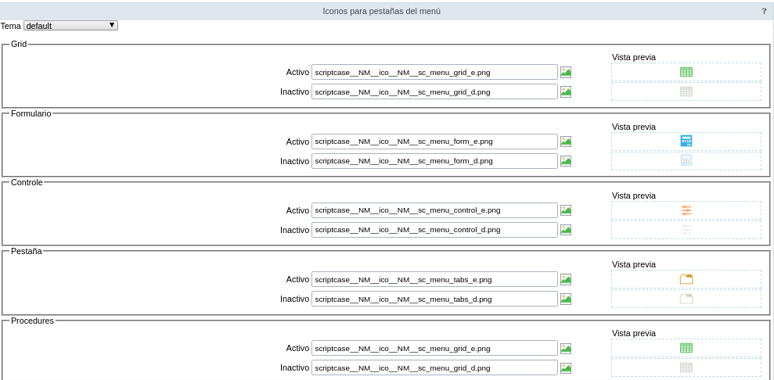Screen dimensions: 774x380
Task: Open image picker for Controle Activo icon
Action: pos(566,210)
